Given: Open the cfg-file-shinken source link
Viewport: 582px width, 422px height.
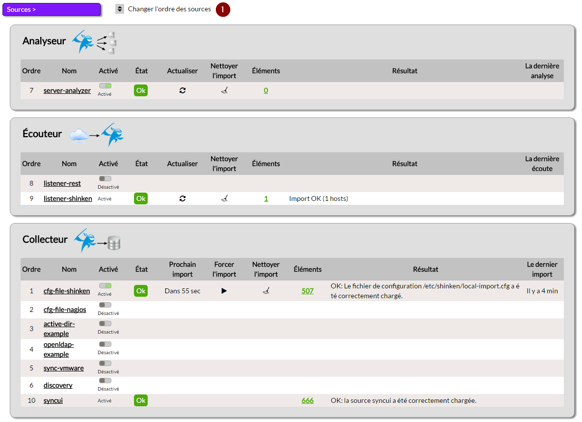Looking at the screenshot, I should pyautogui.click(x=67, y=291).
